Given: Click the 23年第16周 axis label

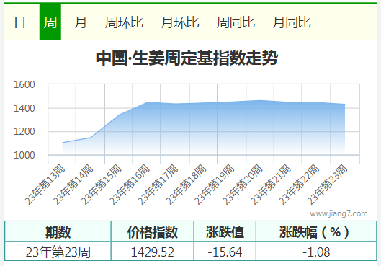Looking at the screenshot, I should [x=130, y=185].
